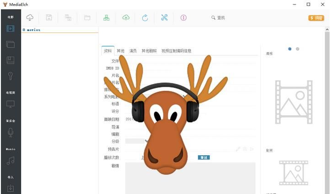Click the 导演 director input field

tap(190, 127)
